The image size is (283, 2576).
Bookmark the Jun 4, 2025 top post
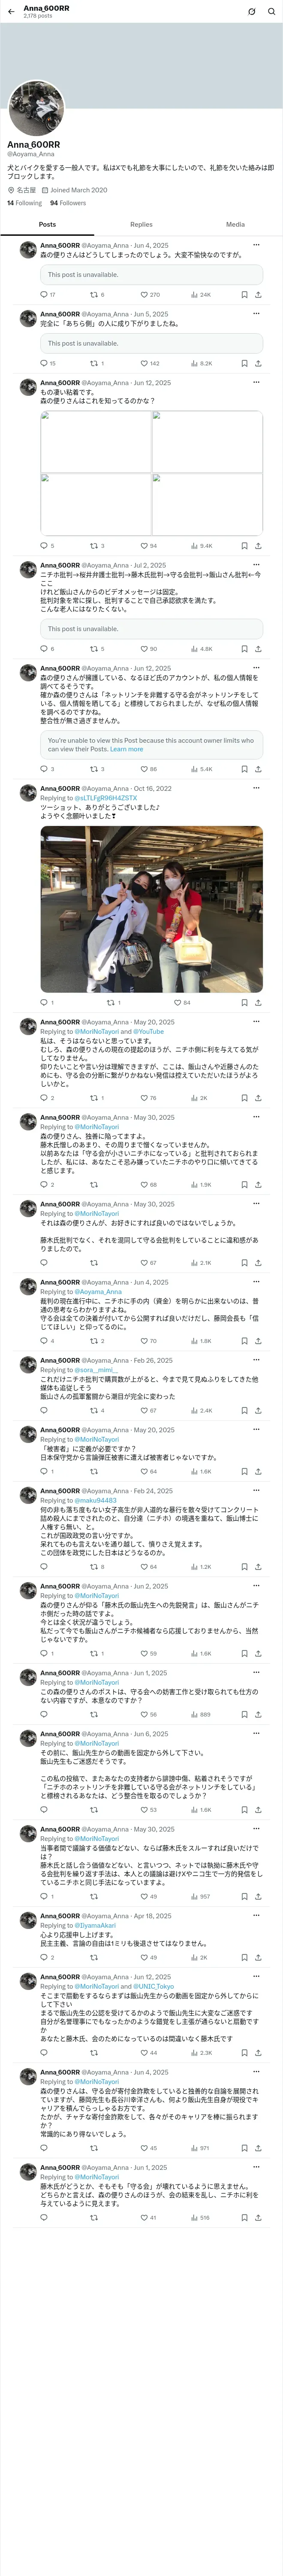click(x=244, y=295)
